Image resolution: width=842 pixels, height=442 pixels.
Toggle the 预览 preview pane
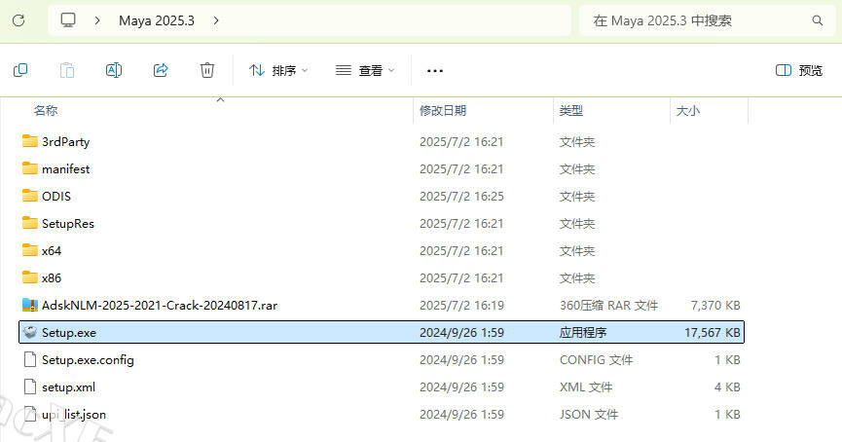point(799,70)
